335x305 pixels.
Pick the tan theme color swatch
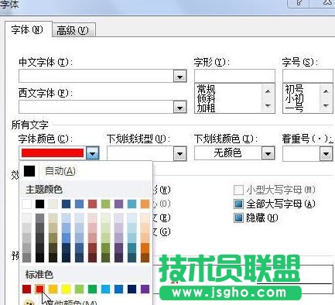(x=53, y=204)
